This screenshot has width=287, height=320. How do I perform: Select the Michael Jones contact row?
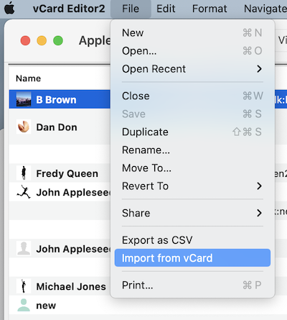tap(60, 286)
